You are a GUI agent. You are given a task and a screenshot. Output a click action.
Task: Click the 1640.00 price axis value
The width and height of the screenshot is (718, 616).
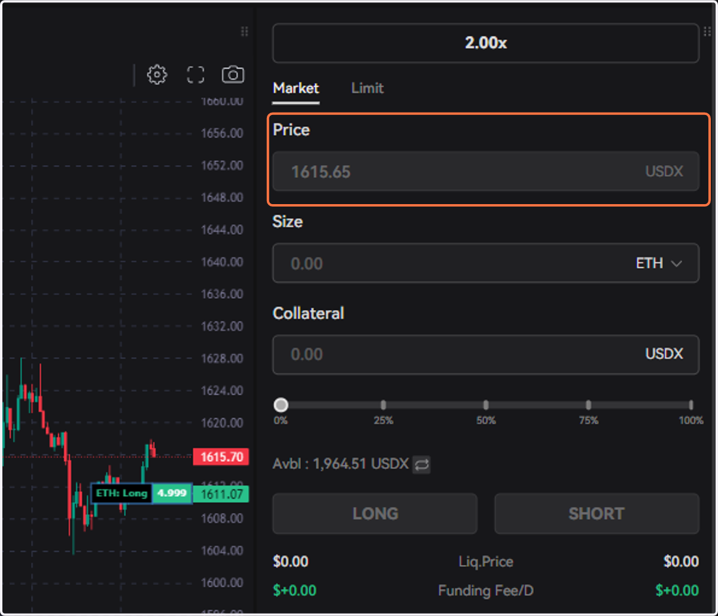tap(222, 262)
